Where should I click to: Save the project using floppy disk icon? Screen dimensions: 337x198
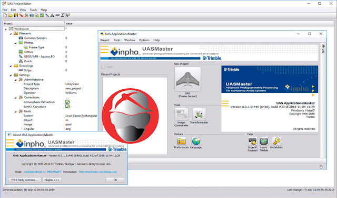[15, 15]
